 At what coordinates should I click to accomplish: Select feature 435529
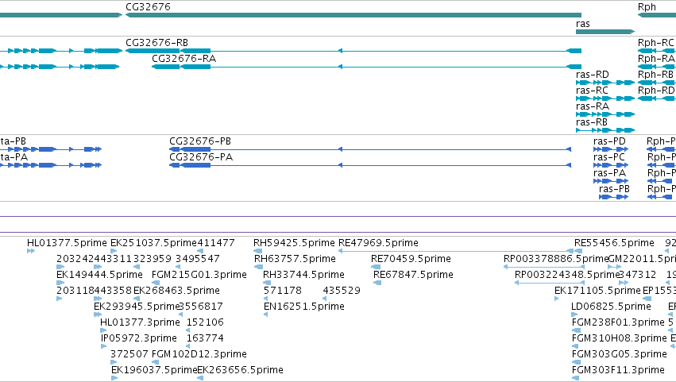(342, 291)
